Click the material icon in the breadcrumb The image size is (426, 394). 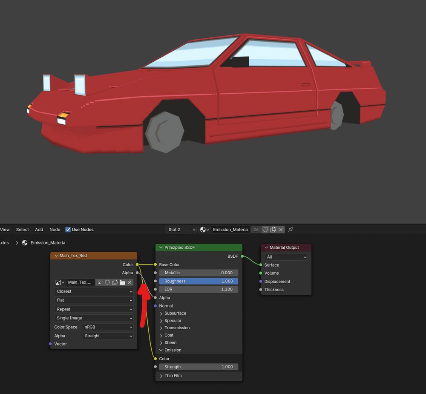tap(25, 243)
